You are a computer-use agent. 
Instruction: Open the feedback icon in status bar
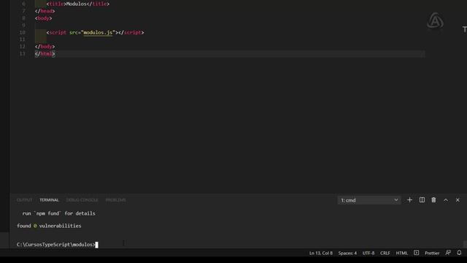tap(448, 253)
